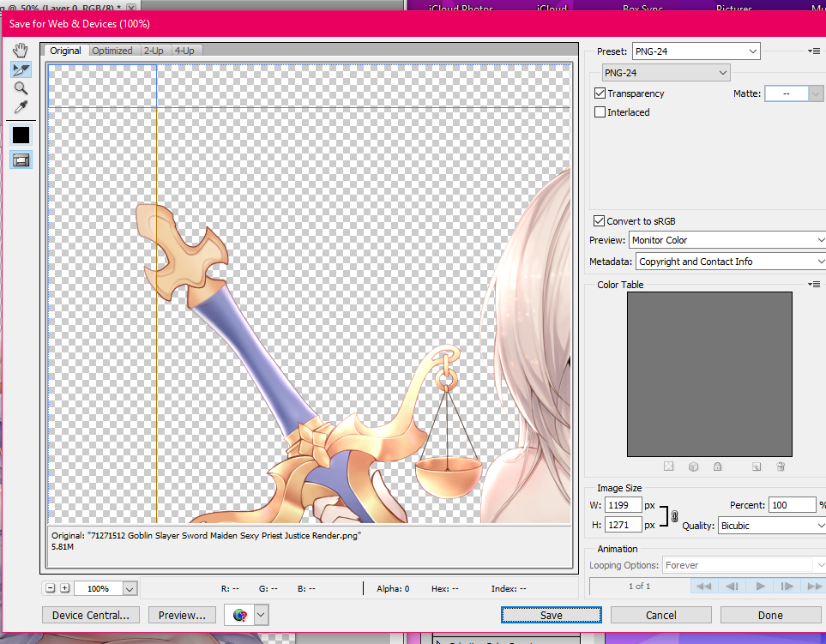Open the Color Table panel menu
The width and height of the screenshot is (826, 644).
814,285
